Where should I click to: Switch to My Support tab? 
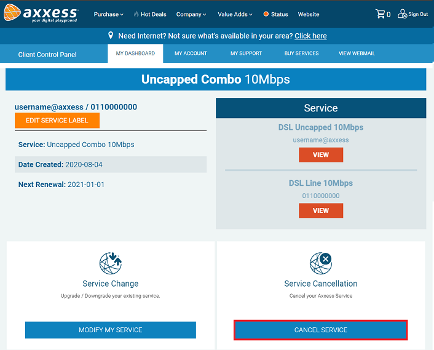click(x=246, y=54)
